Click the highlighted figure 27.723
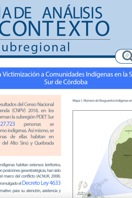The width and height of the screenshot is (132, 198). click(x=8, y=124)
